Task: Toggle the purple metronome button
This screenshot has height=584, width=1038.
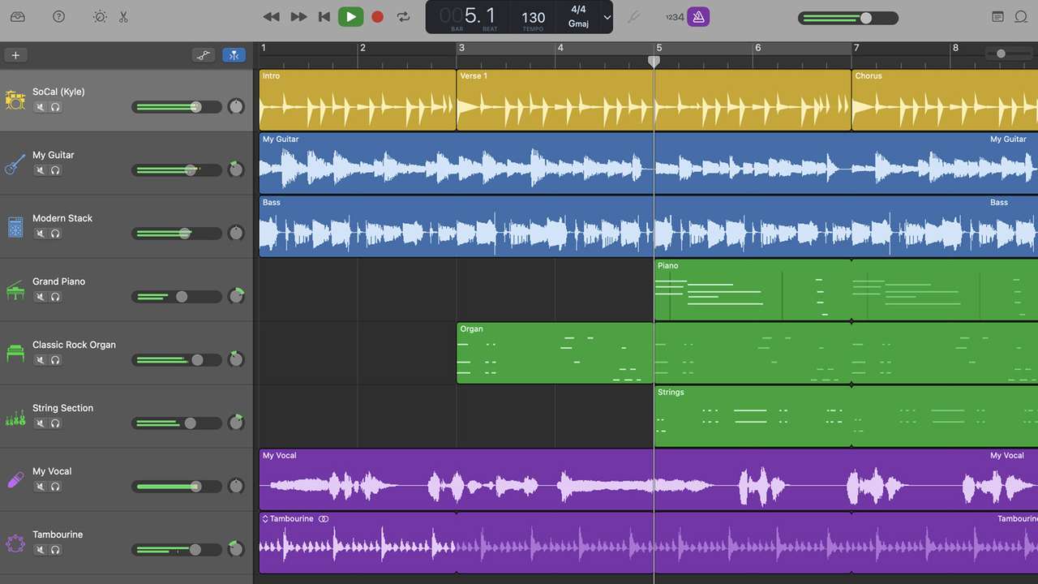Action: (x=698, y=17)
